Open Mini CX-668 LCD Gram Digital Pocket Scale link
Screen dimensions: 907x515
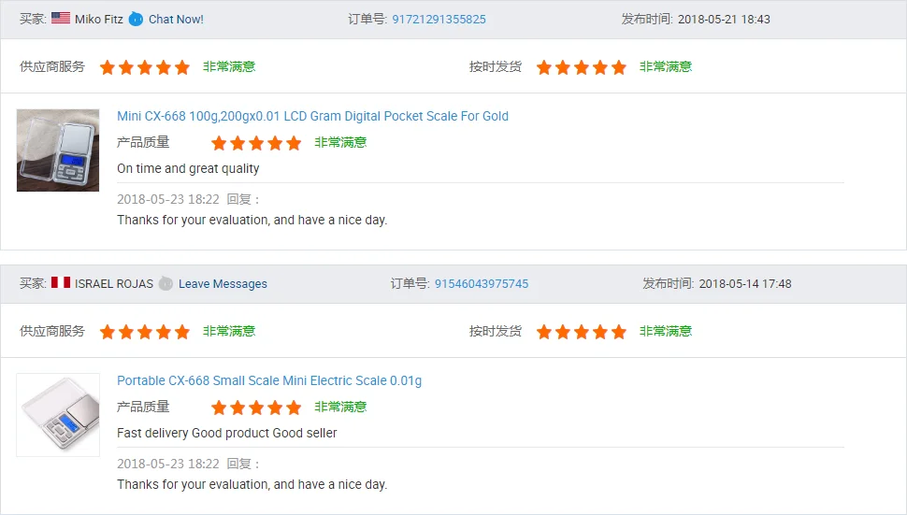click(312, 116)
